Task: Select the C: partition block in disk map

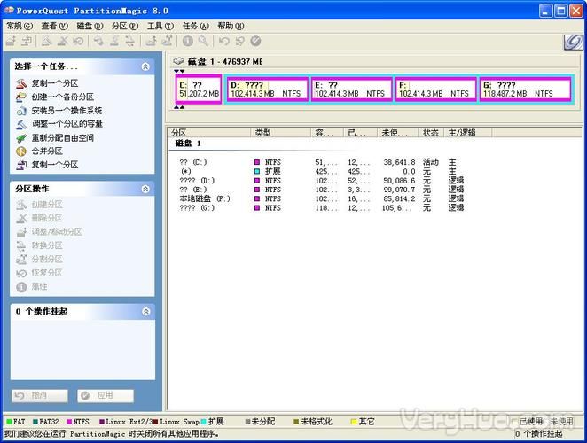Action: pos(199,89)
